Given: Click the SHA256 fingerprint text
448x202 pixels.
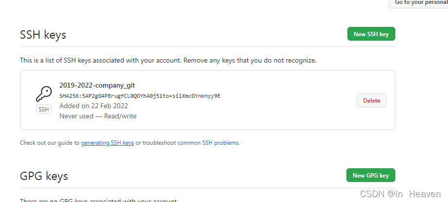Looking at the screenshot, I should coord(140,96).
